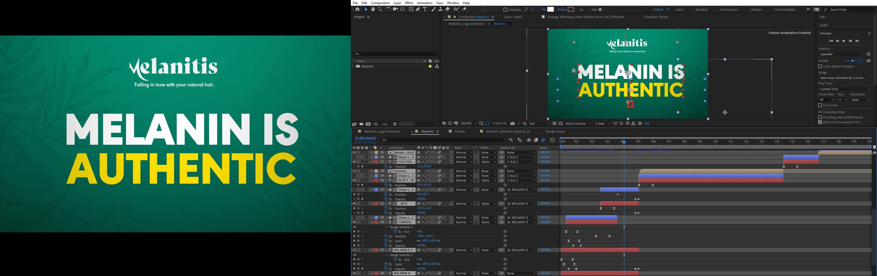Click the current time 0:00:04:02 in timeline
877x276 pixels.
point(365,139)
